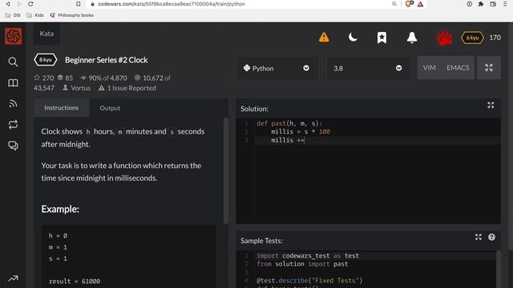Open the 1 Issue Reported link

pos(127,88)
